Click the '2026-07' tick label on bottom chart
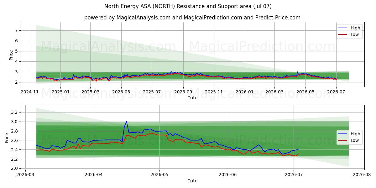 (x=294, y=175)
